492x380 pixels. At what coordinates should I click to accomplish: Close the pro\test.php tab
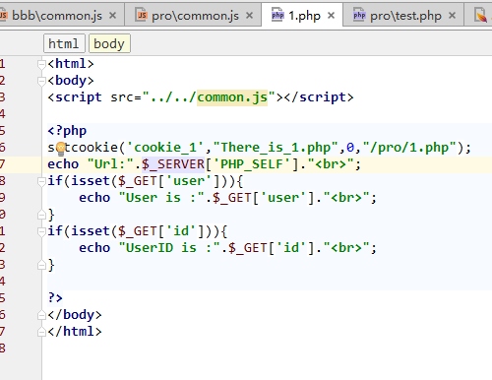[452, 16]
